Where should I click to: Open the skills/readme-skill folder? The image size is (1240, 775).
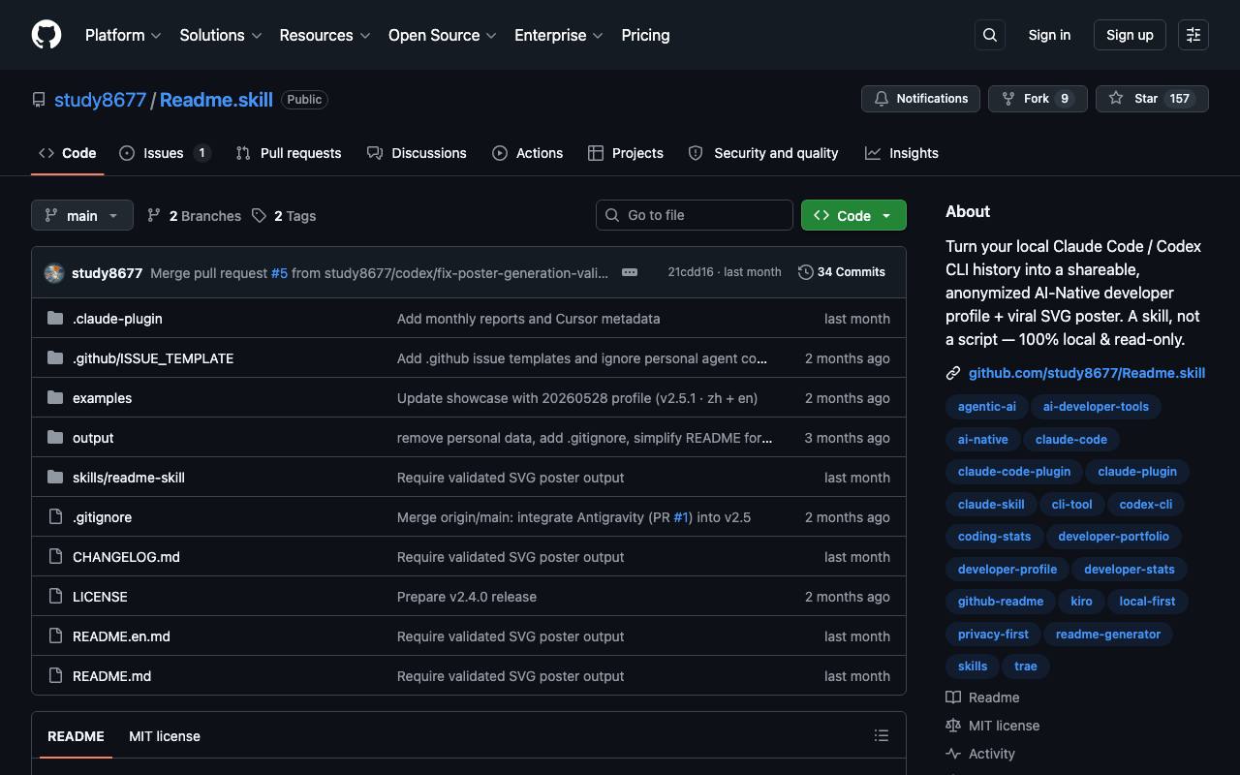129,478
